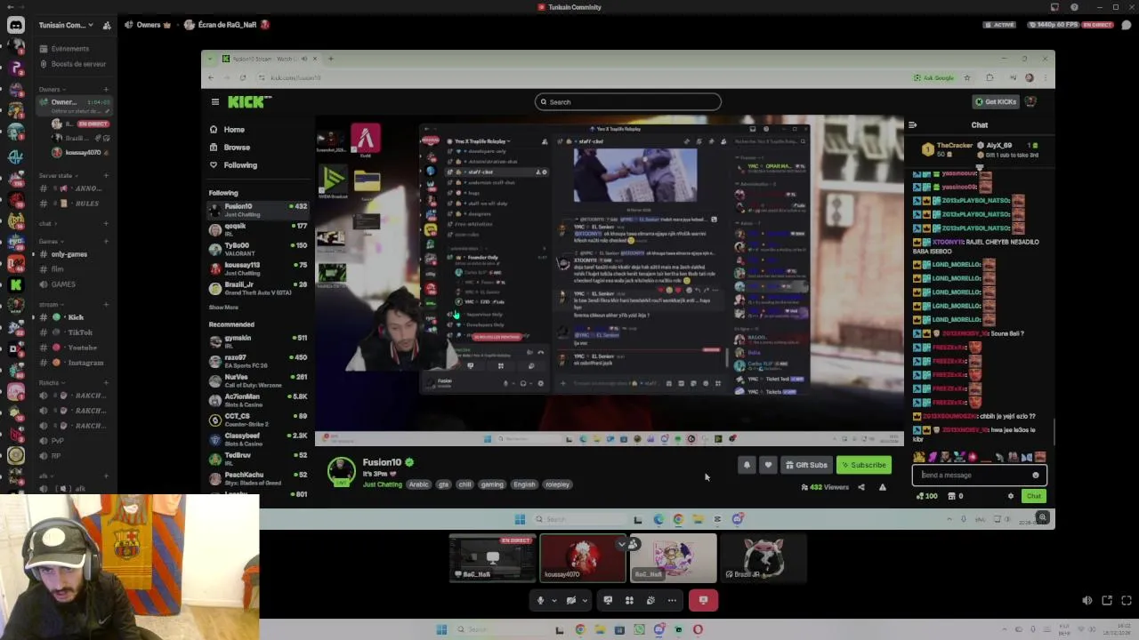The height and width of the screenshot is (640, 1139).
Task: Open Brazil_Jr channel in Following list
Action: pyautogui.click(x=258, y=288)
